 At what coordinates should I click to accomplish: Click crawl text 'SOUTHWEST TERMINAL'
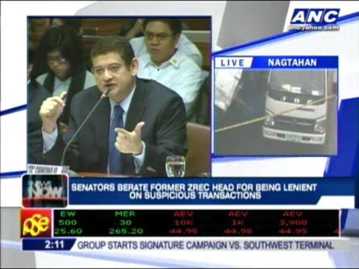click(289, 246)
